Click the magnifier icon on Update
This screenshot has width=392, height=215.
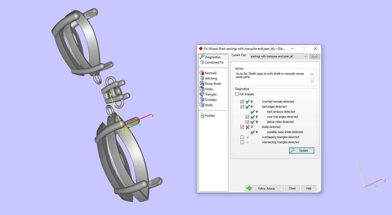point(293,151)
